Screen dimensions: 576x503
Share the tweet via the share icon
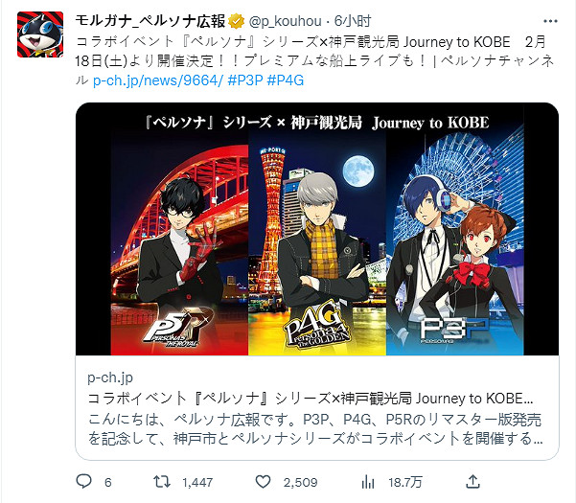(x=473, y=481)
